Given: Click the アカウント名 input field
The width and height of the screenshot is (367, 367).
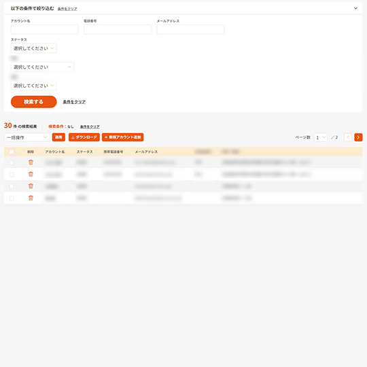Looking at the screenshot, I should point(44,29).
